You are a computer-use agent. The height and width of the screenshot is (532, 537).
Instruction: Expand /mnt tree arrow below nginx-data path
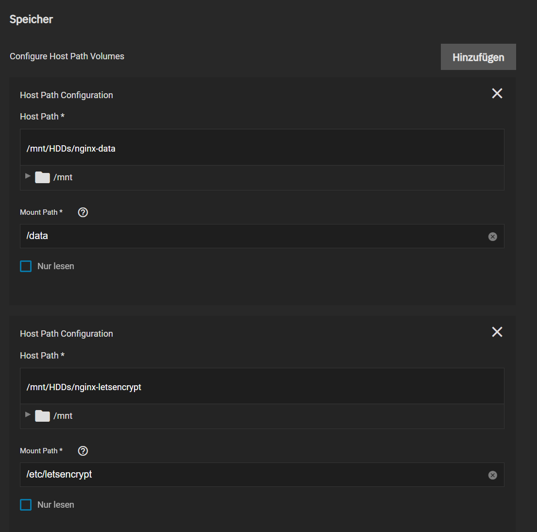click(28, 176)
